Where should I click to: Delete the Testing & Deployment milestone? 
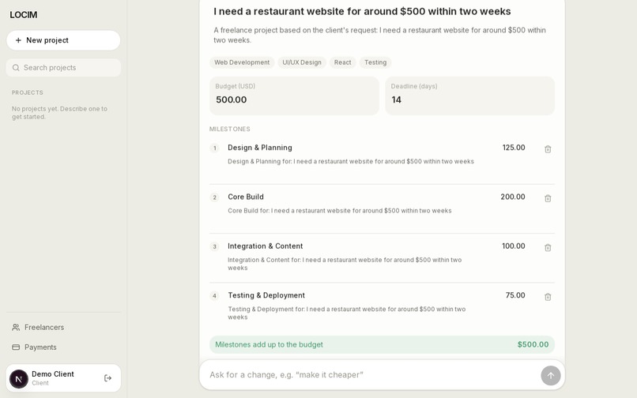pyautogui.click(x=548, y=297)
